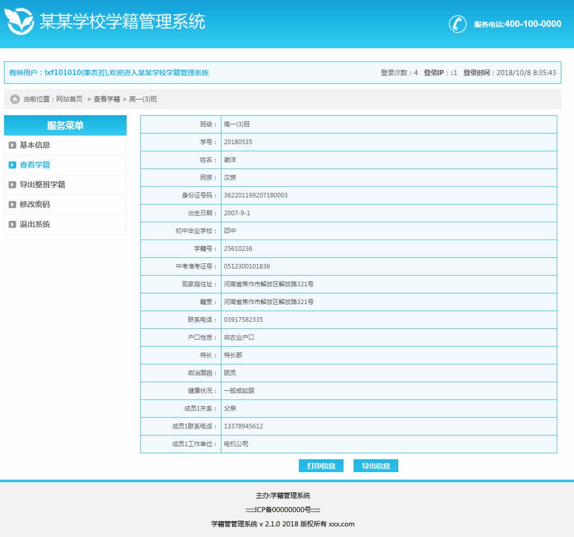Click arrow icon beside 导出整班学籍
Image resolution: width=574 pixels, height=537 pixels.
[x=12, y=184]
